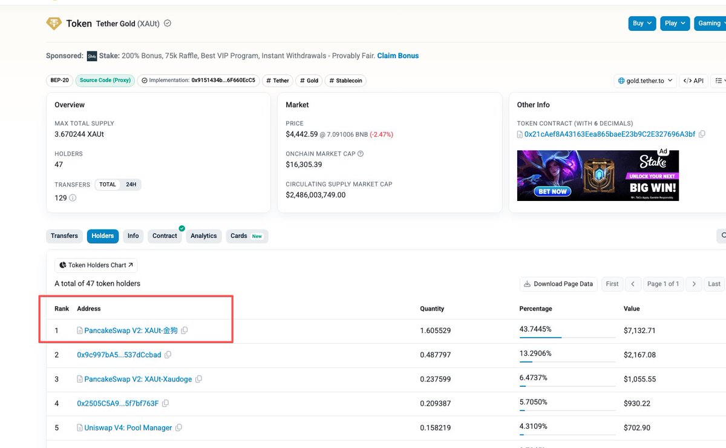Screen dimensions: 726x448
Task: Click the Stake BIG WIN ad banner
Action: point(598,176)
